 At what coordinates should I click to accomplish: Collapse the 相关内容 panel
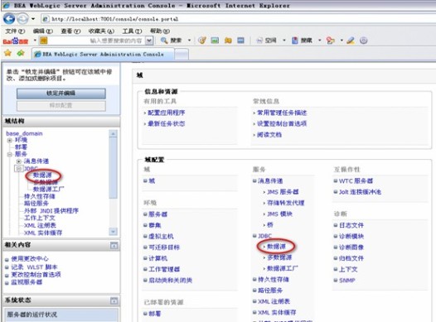click(114, 245)
